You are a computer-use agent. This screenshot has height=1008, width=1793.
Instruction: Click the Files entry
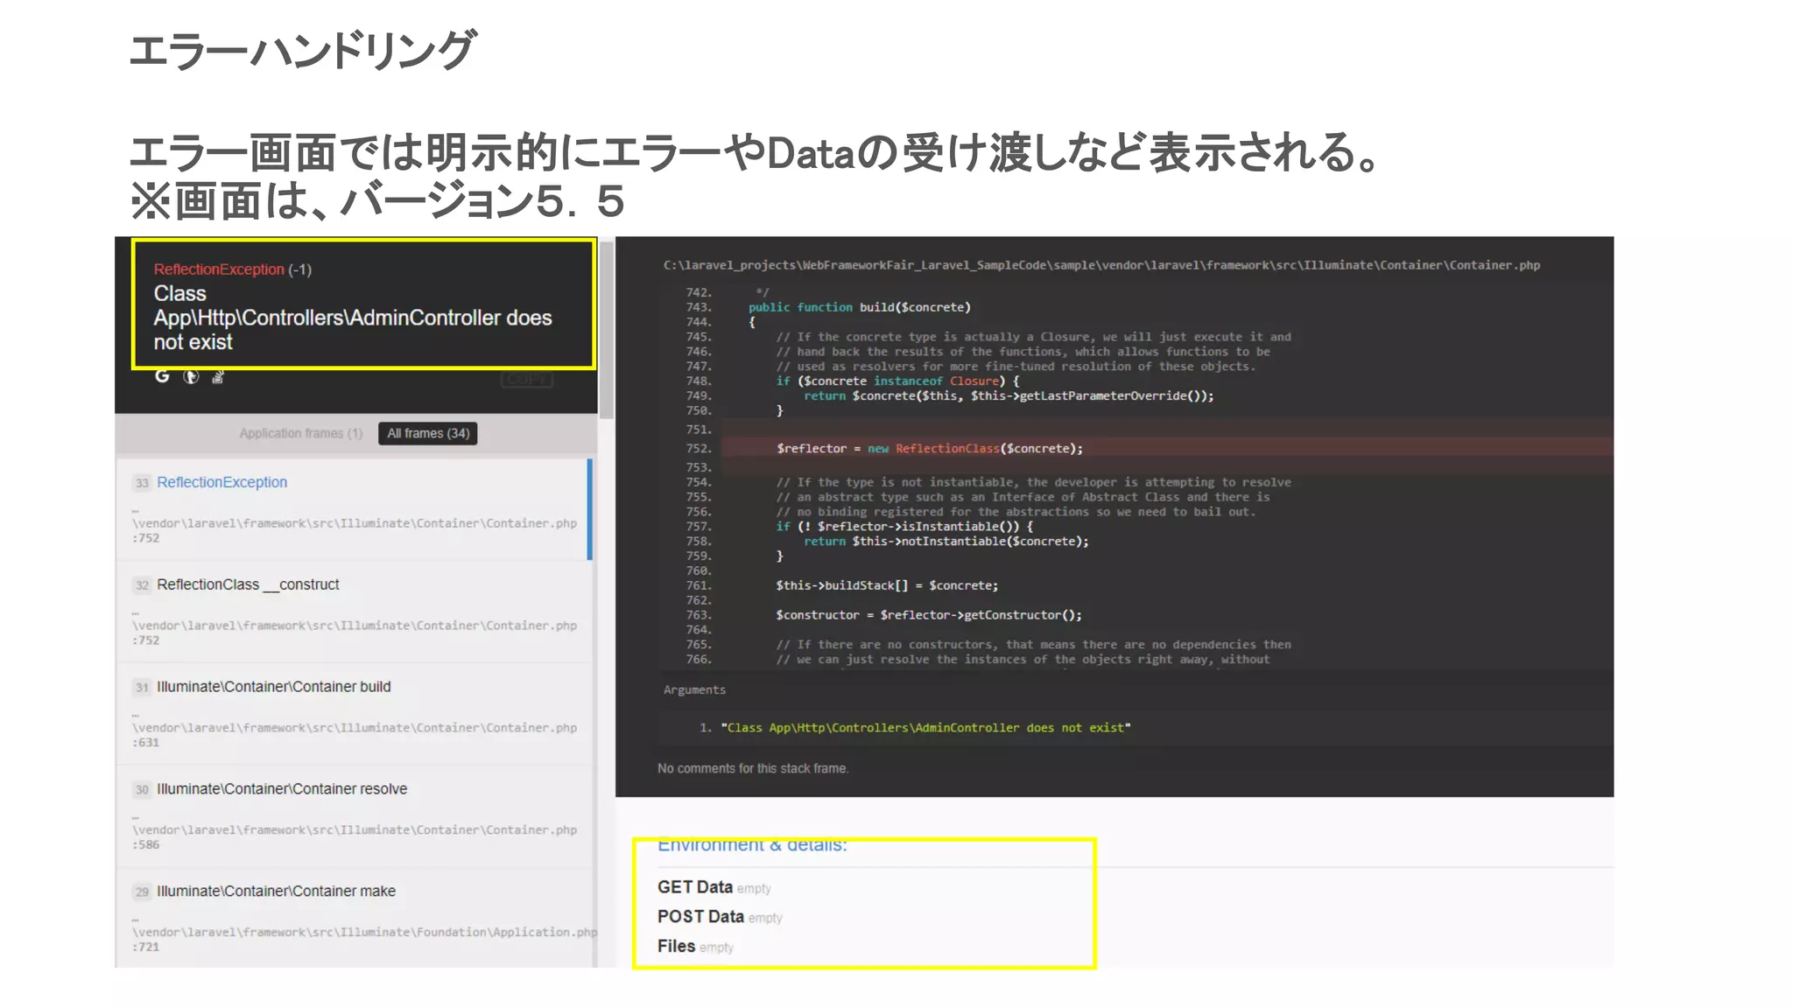click(x=695, y=947)
